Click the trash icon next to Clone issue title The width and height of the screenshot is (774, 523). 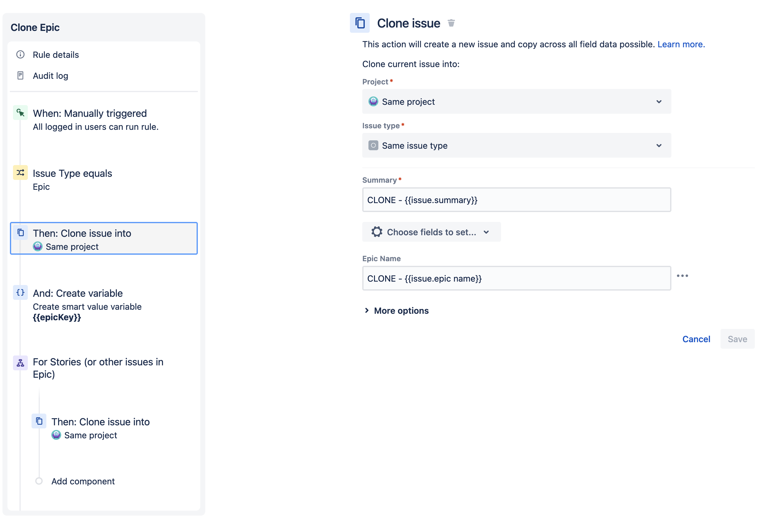click(x=452, y=23)
